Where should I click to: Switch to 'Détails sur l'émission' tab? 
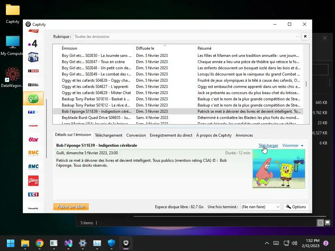pyautogui.click(x=73, y=135)
